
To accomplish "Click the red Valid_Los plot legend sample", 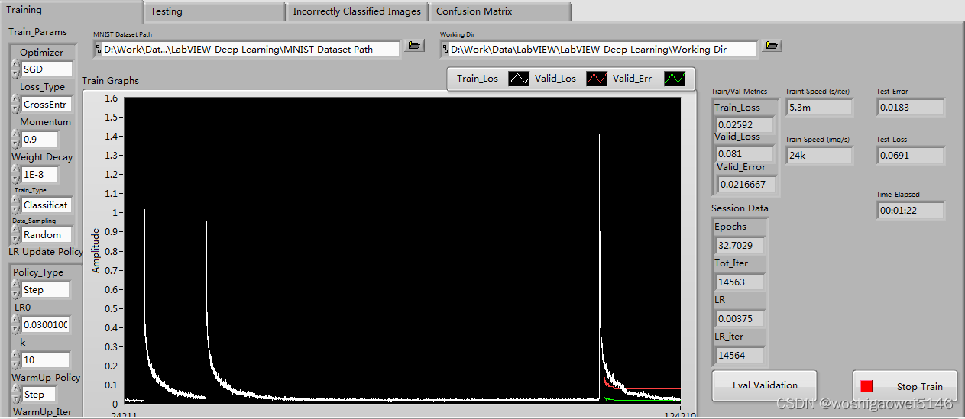I will [x=597, y=78].
